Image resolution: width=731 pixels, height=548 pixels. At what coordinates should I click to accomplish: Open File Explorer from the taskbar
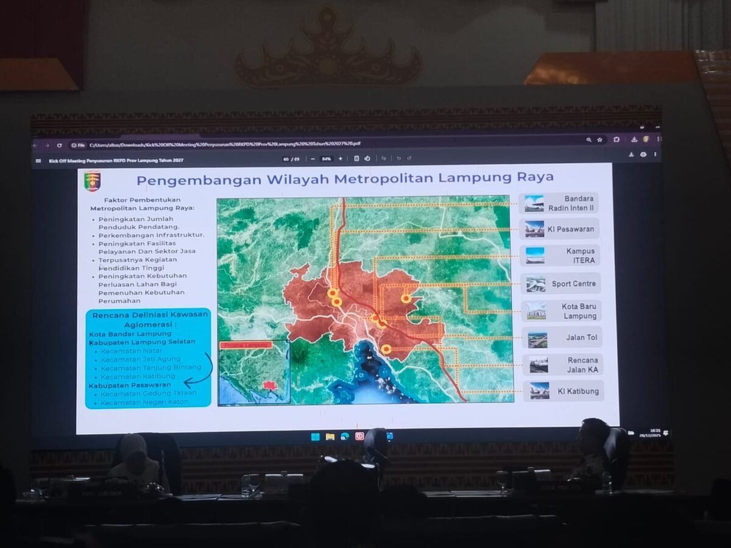click(x=330, y=436)
